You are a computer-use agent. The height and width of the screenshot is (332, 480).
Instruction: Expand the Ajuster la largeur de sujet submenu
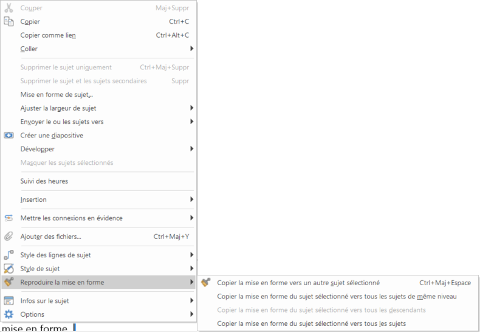(191, 108)
